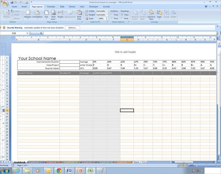Open the Name Box dropdown arrow

point(27,33)
